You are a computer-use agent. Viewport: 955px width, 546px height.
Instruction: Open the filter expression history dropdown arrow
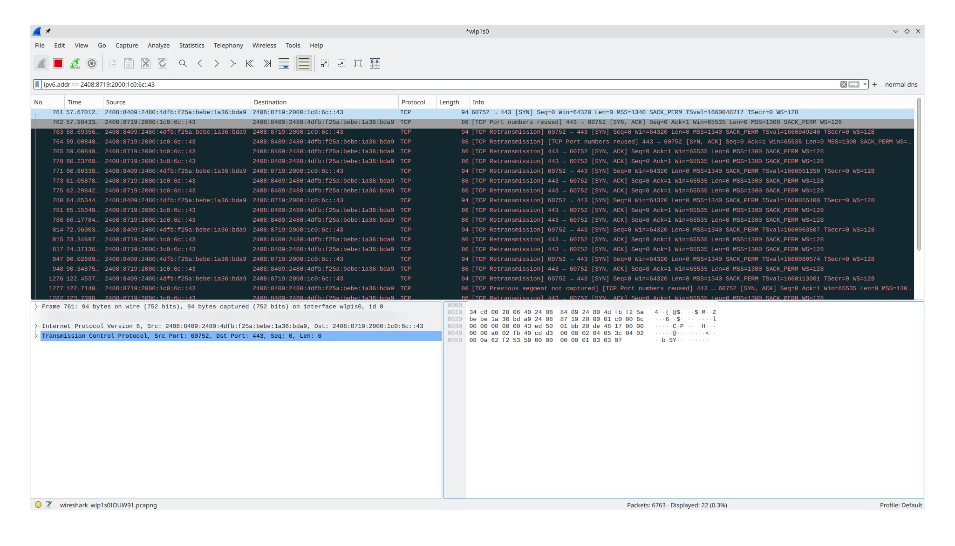tap(865, 84)
